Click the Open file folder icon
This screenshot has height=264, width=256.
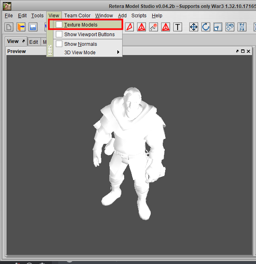[21, 27]
